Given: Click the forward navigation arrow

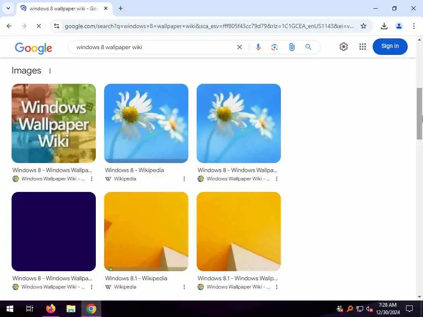Looking at the screenshot, I should [x=24, y=26].
